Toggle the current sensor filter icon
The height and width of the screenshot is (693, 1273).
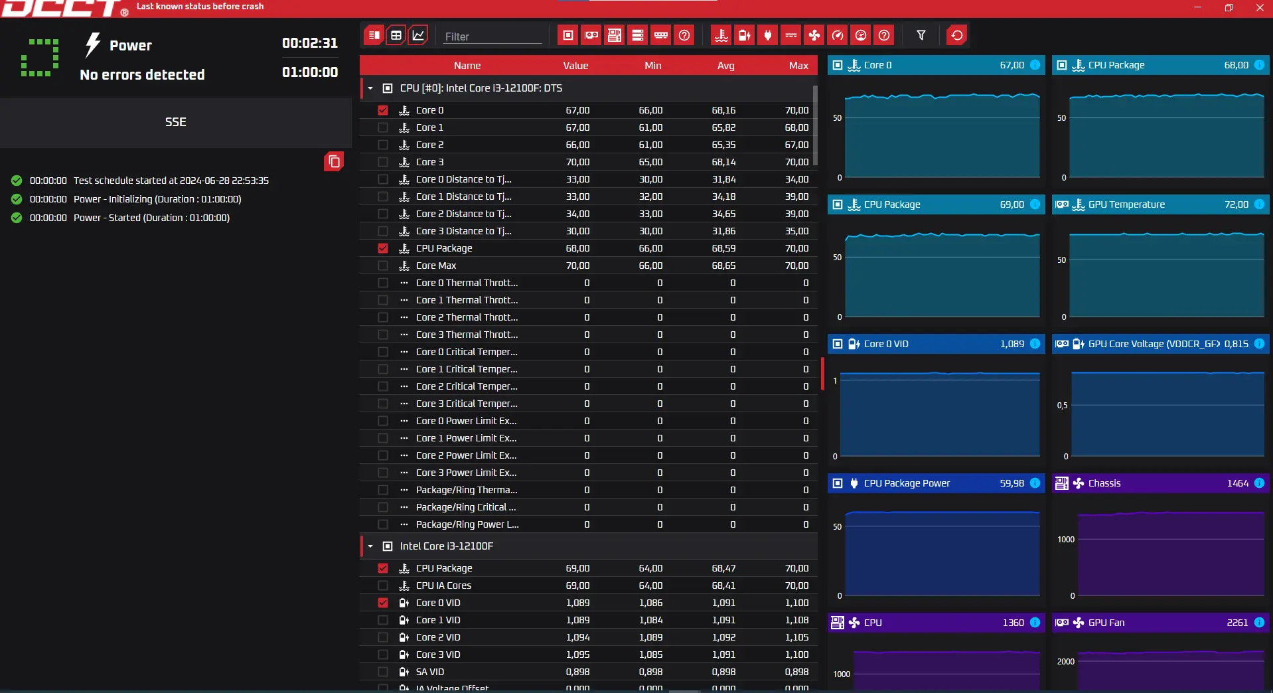click(x=791, y=35)
